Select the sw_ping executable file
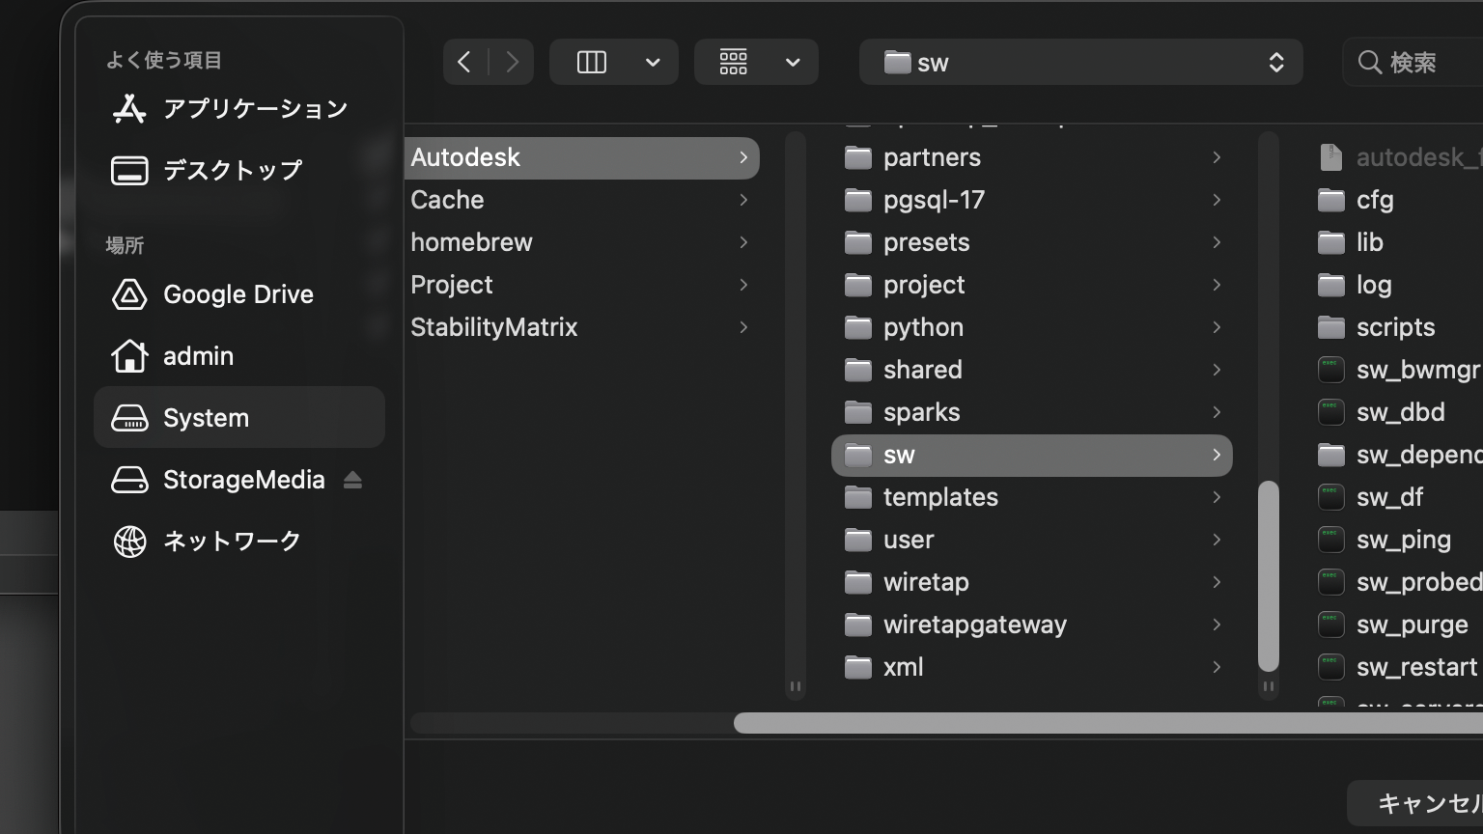Screen dimensions: 1483x834 [x=1402, y=540]
